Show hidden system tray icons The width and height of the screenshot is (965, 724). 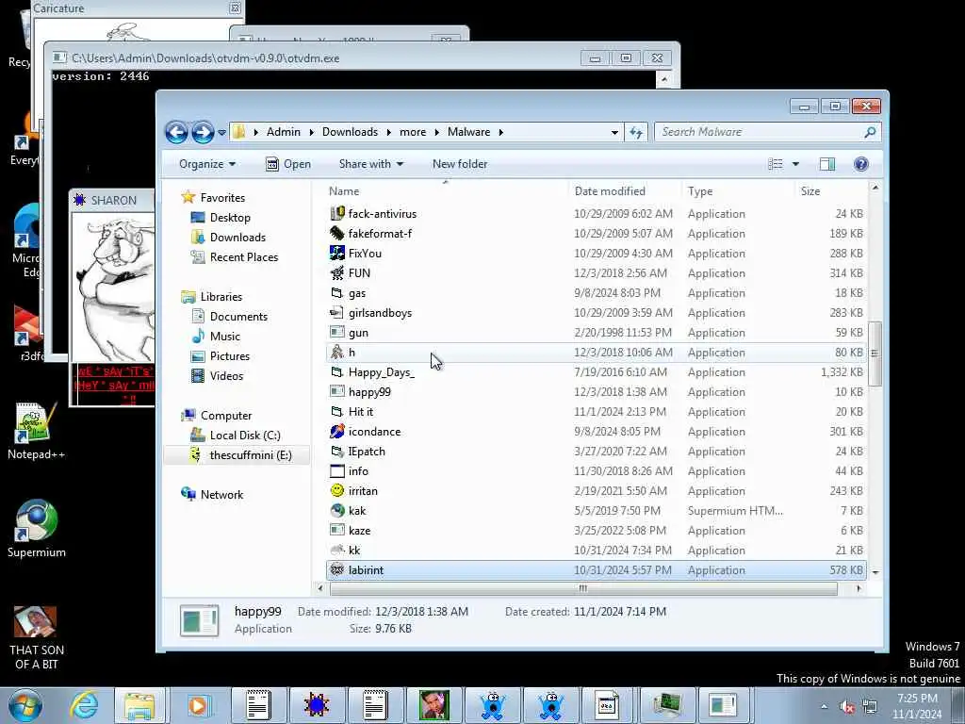pos(824,707)
